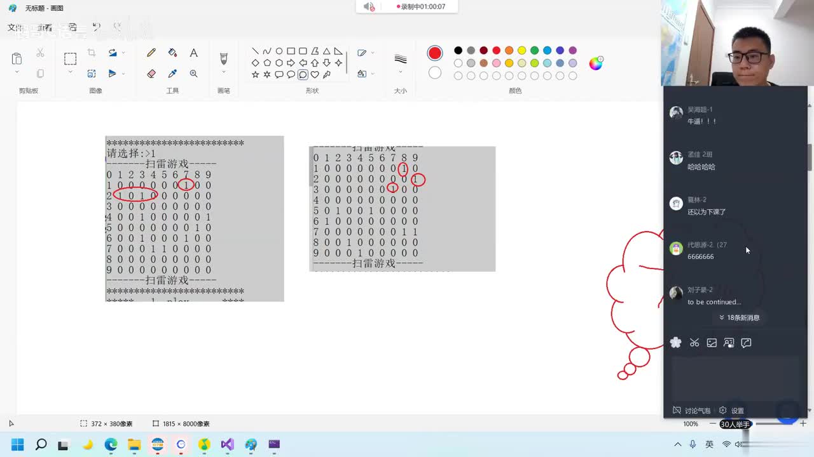Select the Pencil tool
Image resolution: width=814 pixels, height=457 pixels.
coord(151,53)
